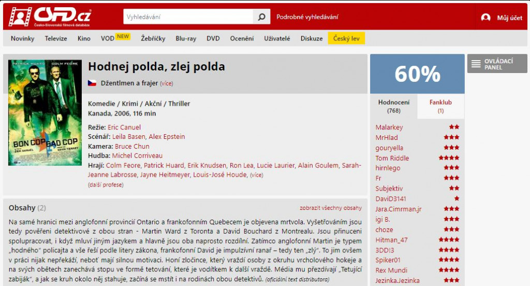This screenshot has height=286, width=530.
Task: Open the Televize menu
Action: [56, 38]
